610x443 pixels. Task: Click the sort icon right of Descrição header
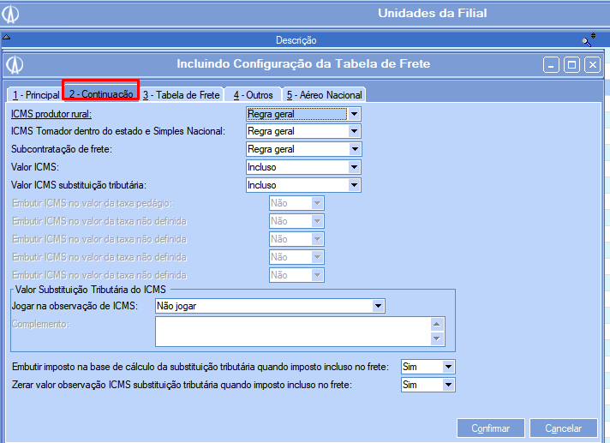tap(589, 39)
